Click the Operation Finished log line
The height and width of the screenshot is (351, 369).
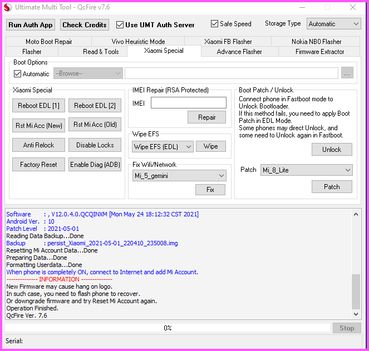32,308
